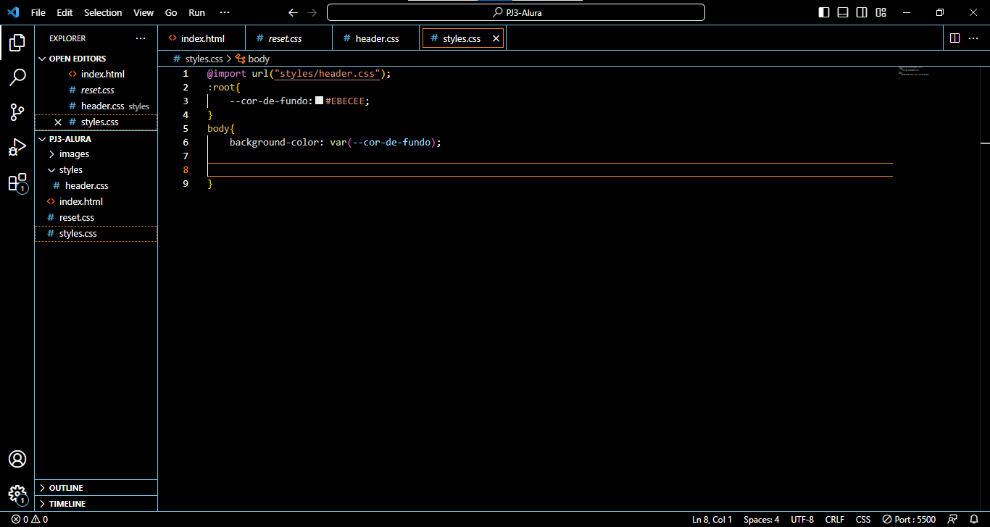Open the notifications bell

pyautogui.click(x=974, y=519)
